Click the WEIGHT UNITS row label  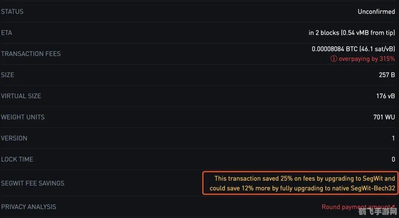[x=23, y=117]
